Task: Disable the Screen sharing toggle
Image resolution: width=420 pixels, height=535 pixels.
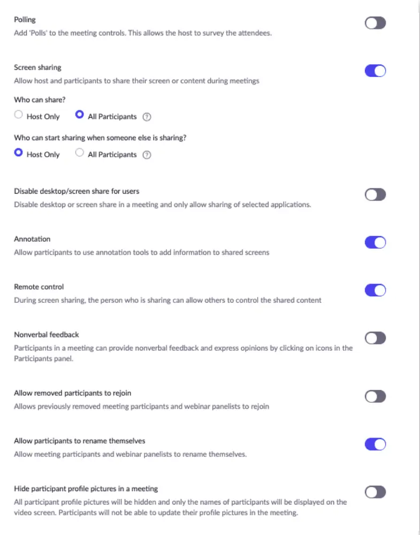Action: 375,71
